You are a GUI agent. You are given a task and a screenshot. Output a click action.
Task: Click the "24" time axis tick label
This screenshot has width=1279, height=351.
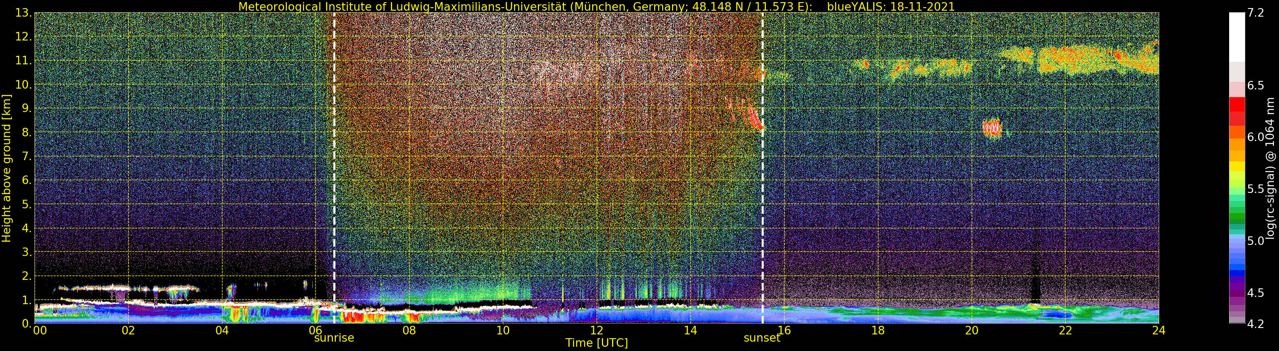point(1159,330)
